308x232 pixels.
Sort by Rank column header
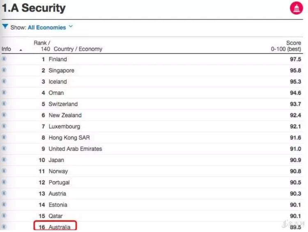pyautogui.click(x=42, y=46)
